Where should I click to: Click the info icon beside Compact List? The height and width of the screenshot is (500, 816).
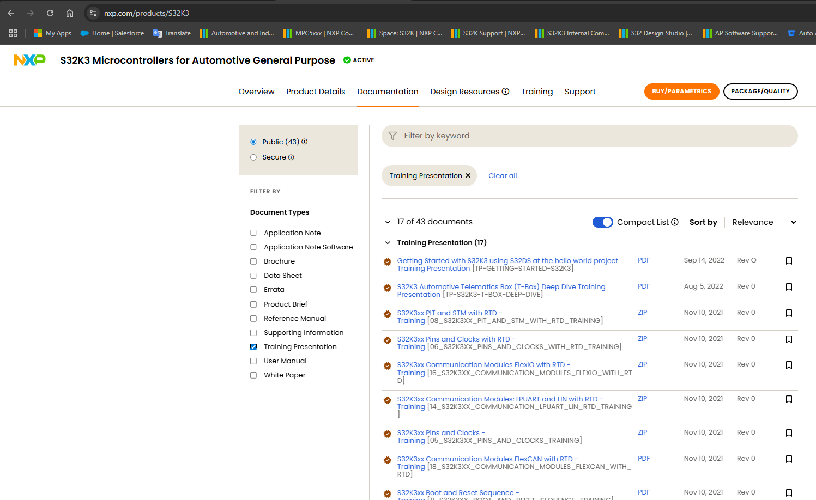675,222
